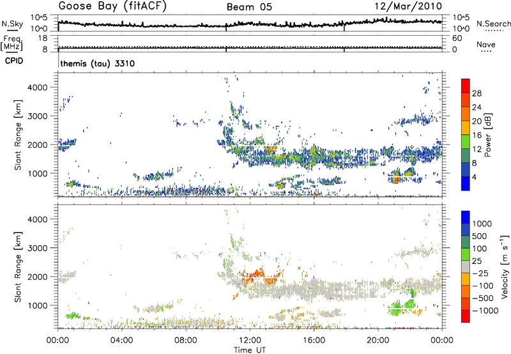Click the "08:00" time tick label
Viewport: 511px width, 354px height.
[x=186, y=341]
